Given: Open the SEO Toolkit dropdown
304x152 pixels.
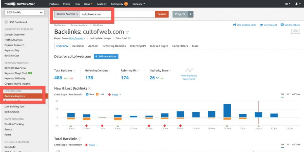Looking at the screenshot, I should pyautogui.click(x=24, y=12).
